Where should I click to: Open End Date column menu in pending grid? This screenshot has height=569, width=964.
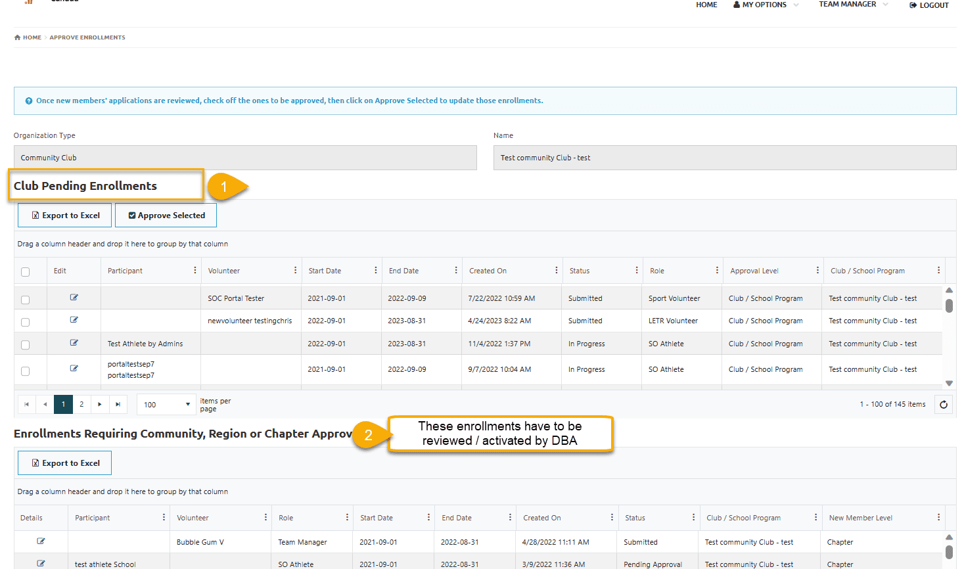(x=456, y=271)
